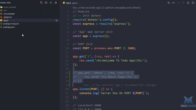Click the green node_modules folder icon
The image size is (196, 110).
pos(1,7)
